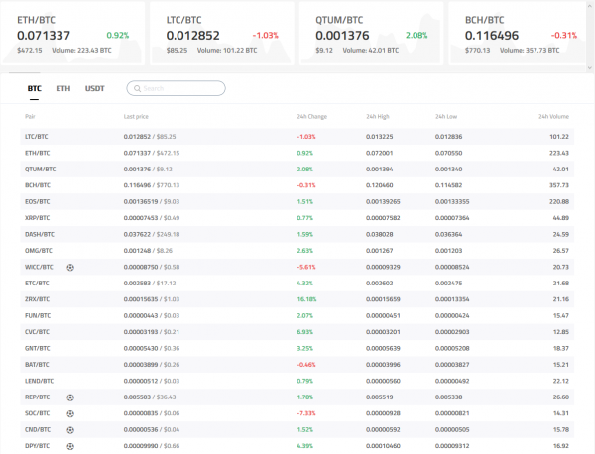Open the XRP/BTC pair
This screenshot has height=454, width=595.
pyautogui.click(x=38, y=218)
